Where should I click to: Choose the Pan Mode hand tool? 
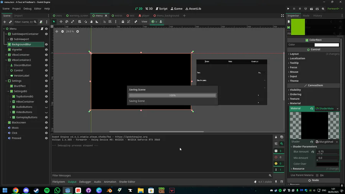tap(91, 21)
